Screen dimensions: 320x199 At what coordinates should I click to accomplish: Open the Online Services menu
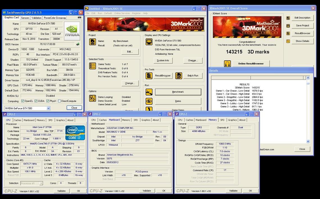[122, 13]
